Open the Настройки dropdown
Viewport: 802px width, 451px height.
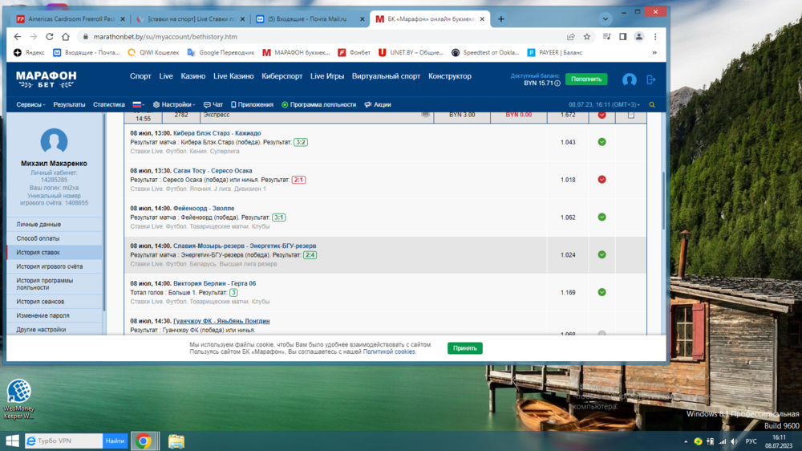click(x=174, y=105)
